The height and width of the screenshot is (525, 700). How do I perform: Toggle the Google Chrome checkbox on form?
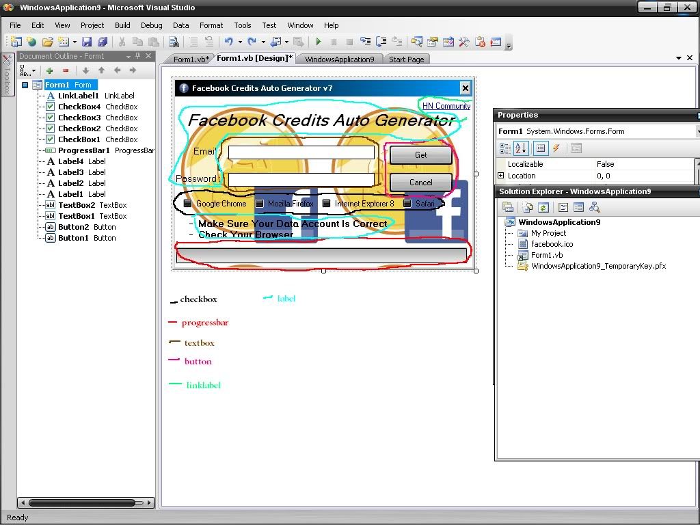click(188, 204)
